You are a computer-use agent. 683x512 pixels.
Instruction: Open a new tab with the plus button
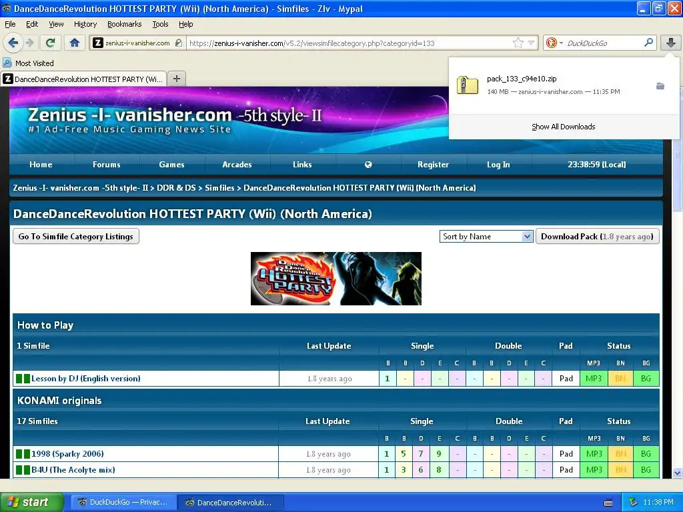pos(176,79)
